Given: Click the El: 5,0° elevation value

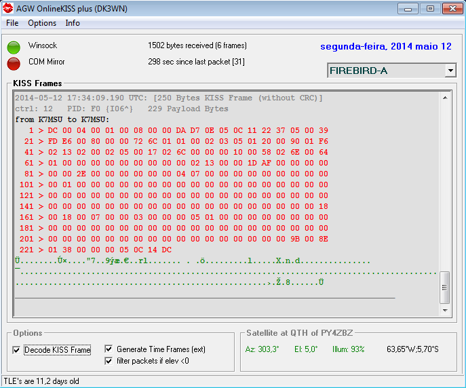Looking at the screenshot, I should coord(306,349).
